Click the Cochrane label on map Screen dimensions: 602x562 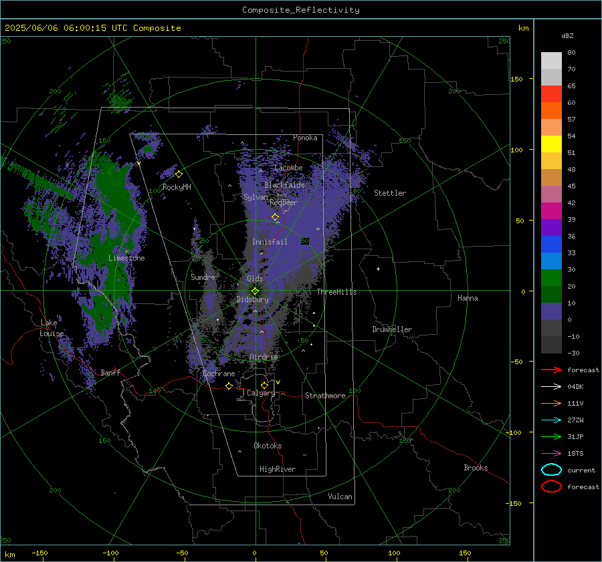point(219,374)
